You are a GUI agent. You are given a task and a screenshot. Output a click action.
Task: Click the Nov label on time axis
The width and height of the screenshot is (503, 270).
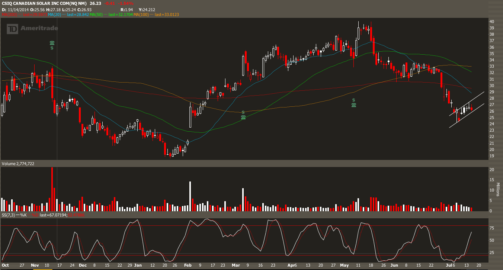[35, 266]
